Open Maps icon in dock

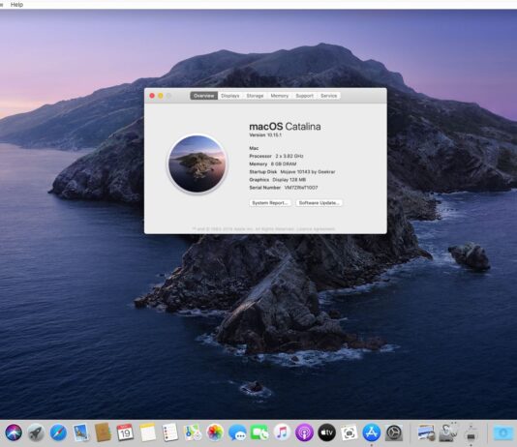click(x=193, y=432)
